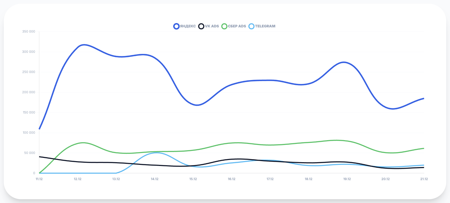Toggle the СБЕР ADS legend label
The width and height of the screenshot is (450, 203).
237,26
